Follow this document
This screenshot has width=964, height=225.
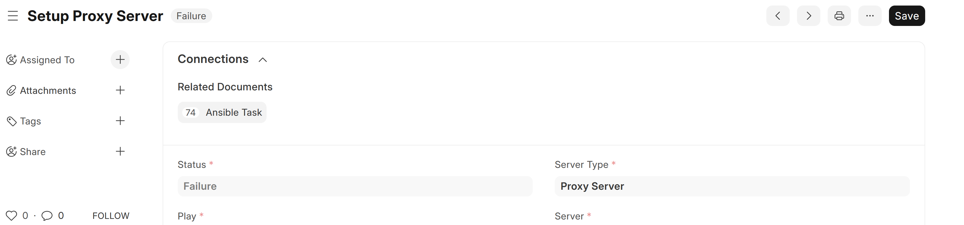coord(111,216)
